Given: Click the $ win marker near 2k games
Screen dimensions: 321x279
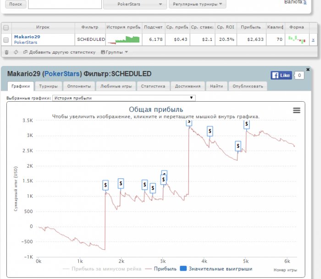Looking at the screenshot, I should [x=121, y=183].
